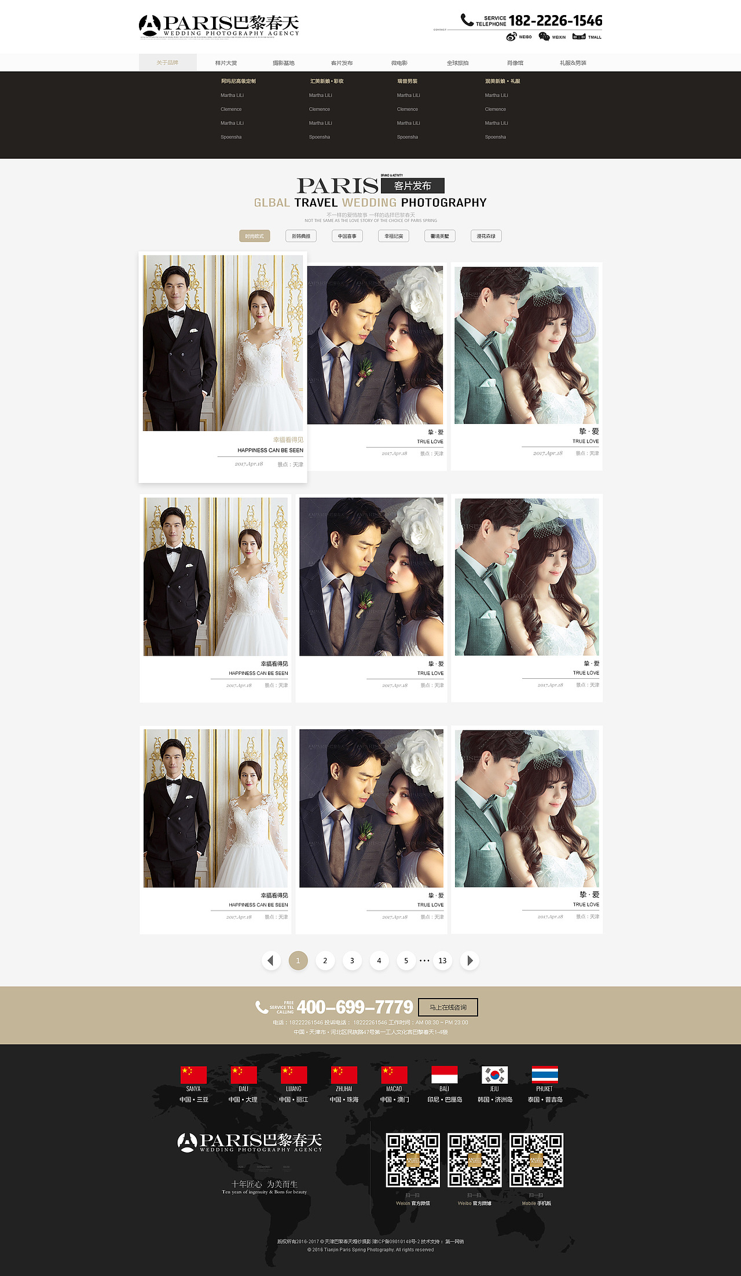
Task: Click Clemence under 阿玛尼高级定制
Action: point(231,109)
